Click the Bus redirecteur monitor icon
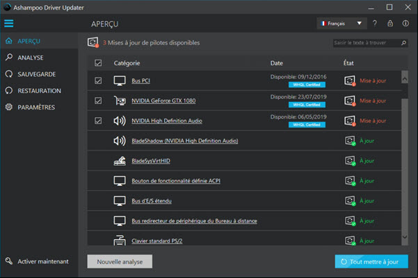Image resolution: width=418 pixels, height=278 pixels. 120,221
